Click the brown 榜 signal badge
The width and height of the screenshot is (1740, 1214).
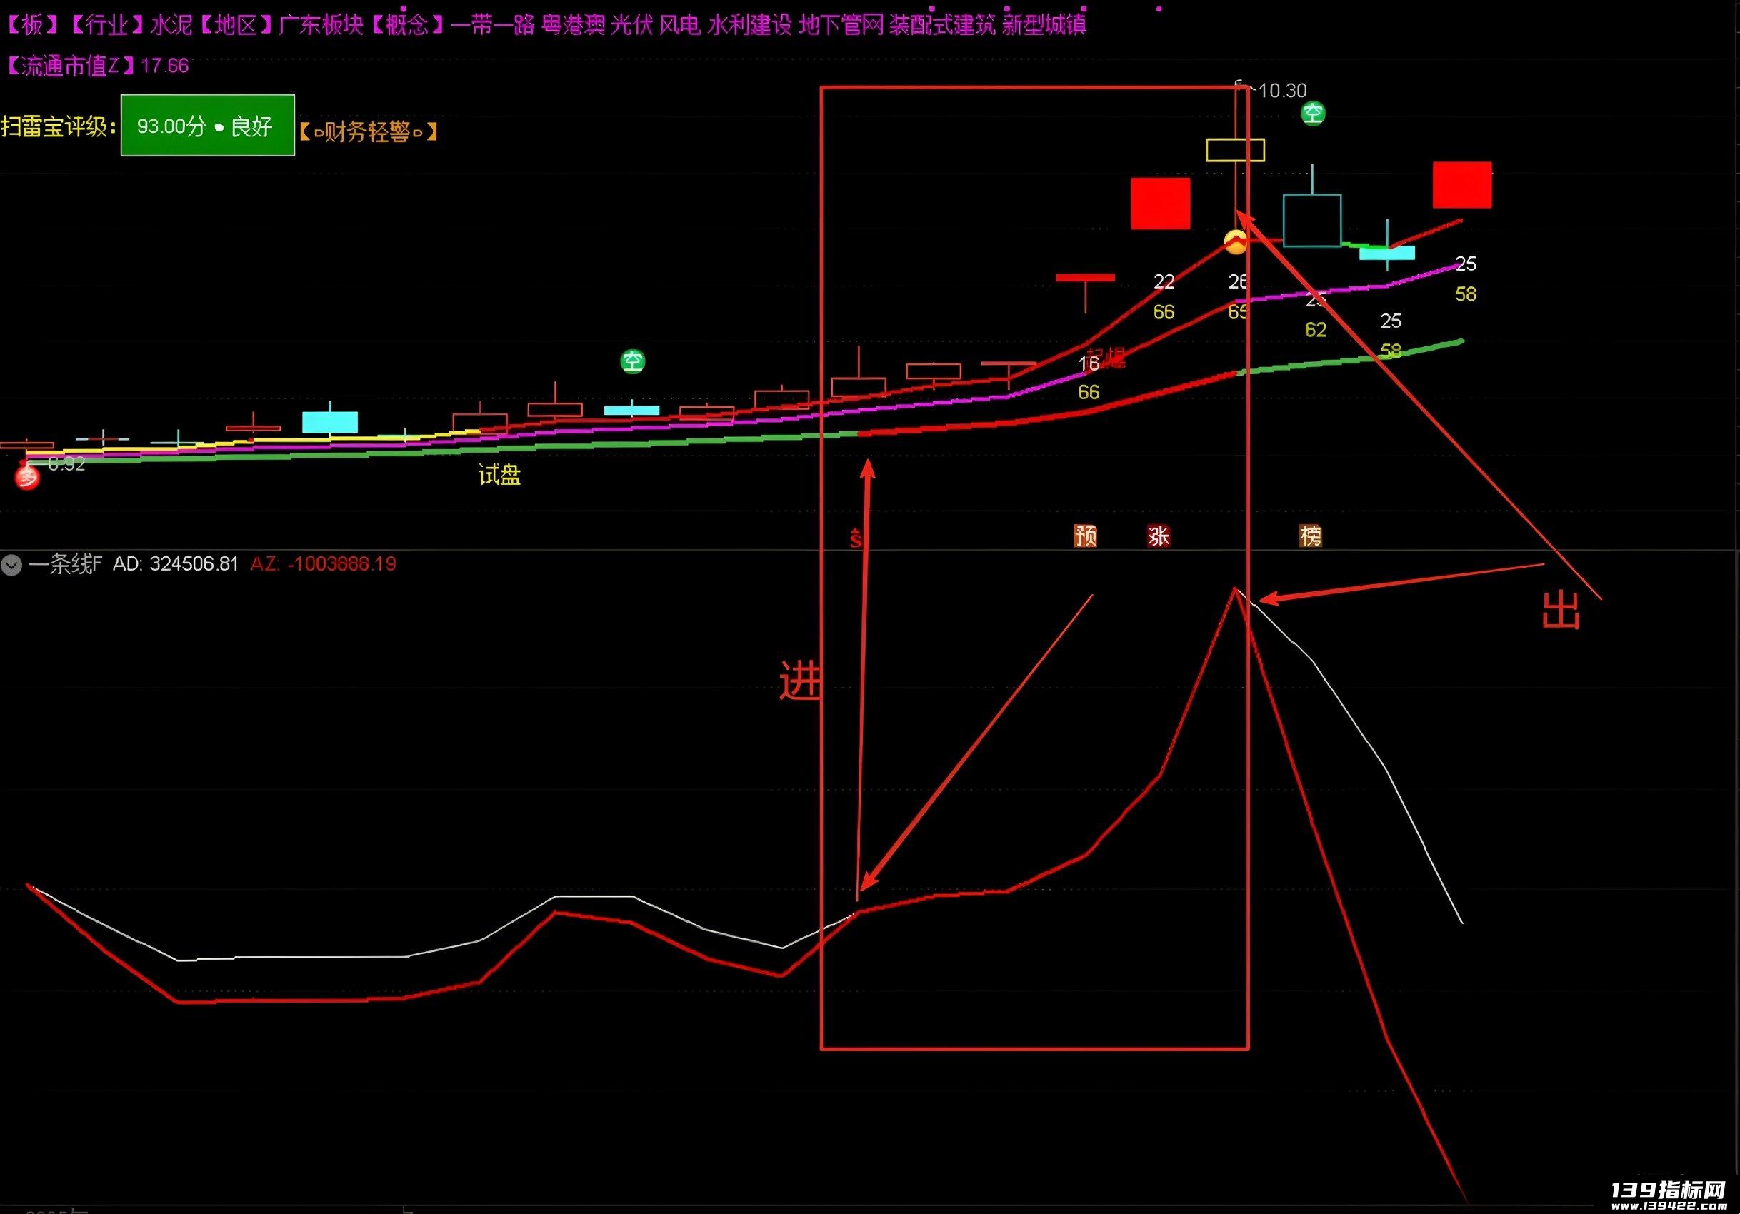coord(1311,536)
